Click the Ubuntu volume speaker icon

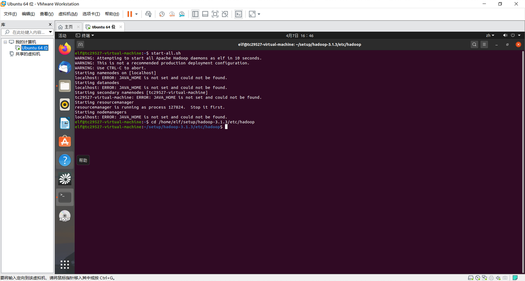505,36
